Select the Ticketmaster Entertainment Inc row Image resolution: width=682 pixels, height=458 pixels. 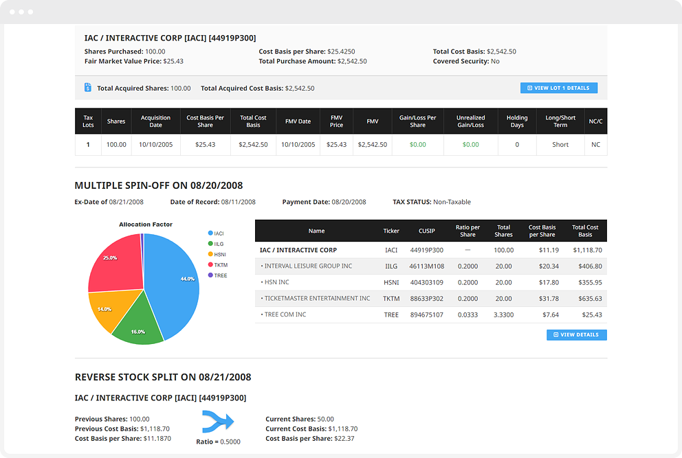[430, 299]
